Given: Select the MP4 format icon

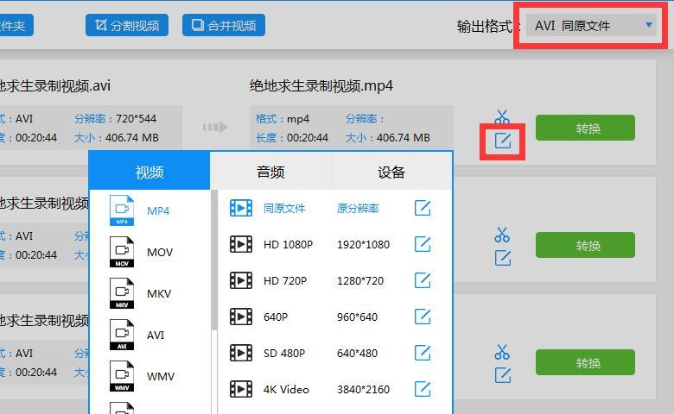Looking at the screenshot, I should pyautogui.click(x=122, y=210).
